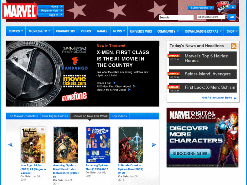Click Get All the Latest News link

coord(217,98)
